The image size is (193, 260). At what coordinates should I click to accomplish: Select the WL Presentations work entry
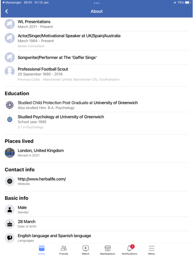96,24
